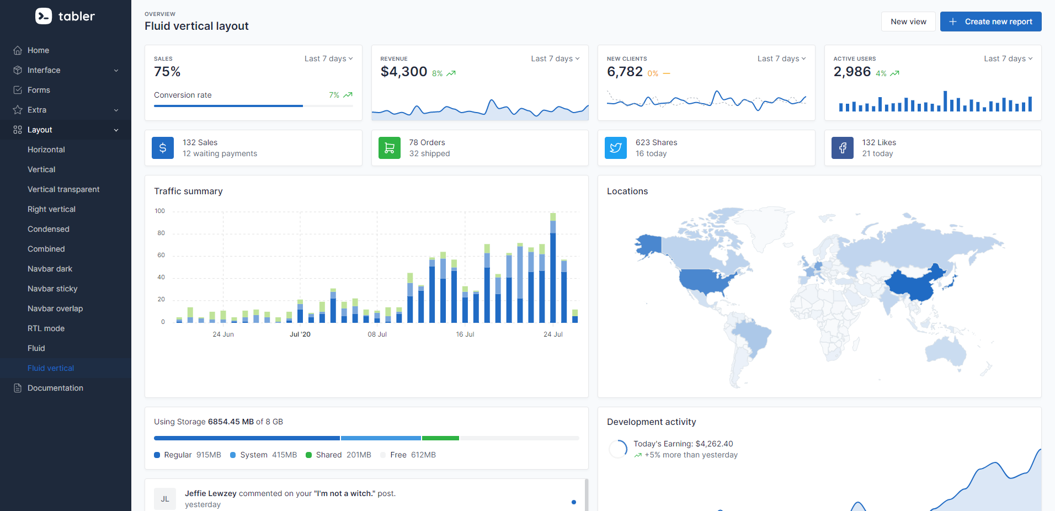
Task: Open Sales card Last 7 days dropdown
Action: [328, 58]
